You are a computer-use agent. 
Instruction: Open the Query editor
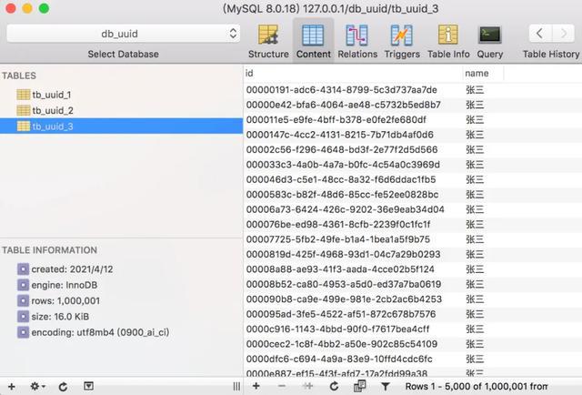point(490,41)
